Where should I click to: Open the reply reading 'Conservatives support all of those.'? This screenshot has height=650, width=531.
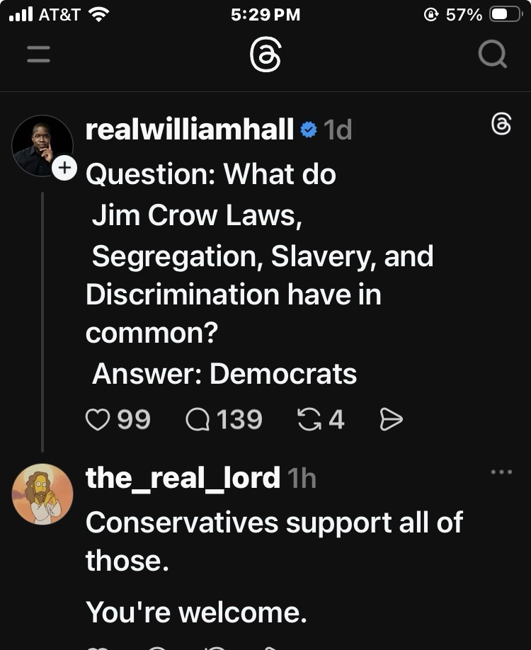[274, 541]
